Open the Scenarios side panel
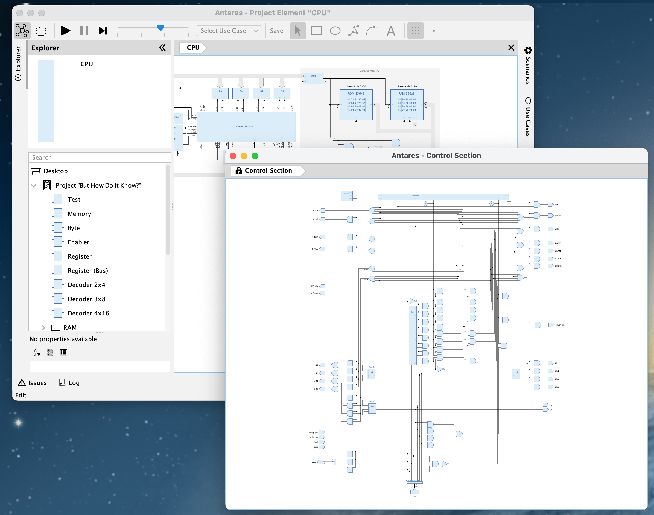Viewport: 654px width, 515px height. click(x=528, y=66)
